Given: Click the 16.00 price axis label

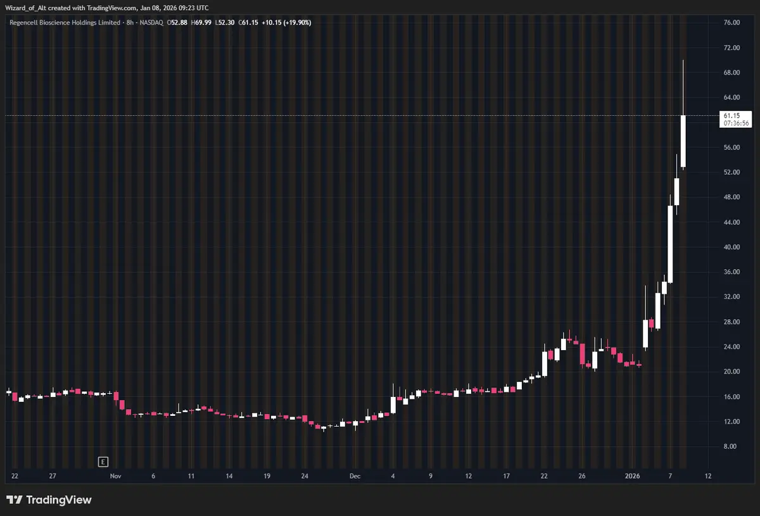Looking at the screenshot, I should tap(731, 397).
